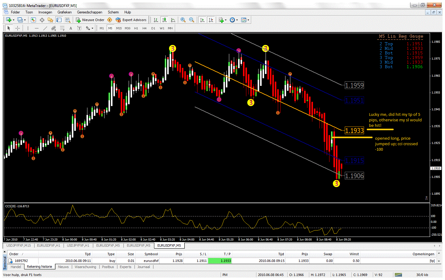The image size is (445, 280).
Task: Select the Fibonacci retracement tool
Action: pos(62,28)
